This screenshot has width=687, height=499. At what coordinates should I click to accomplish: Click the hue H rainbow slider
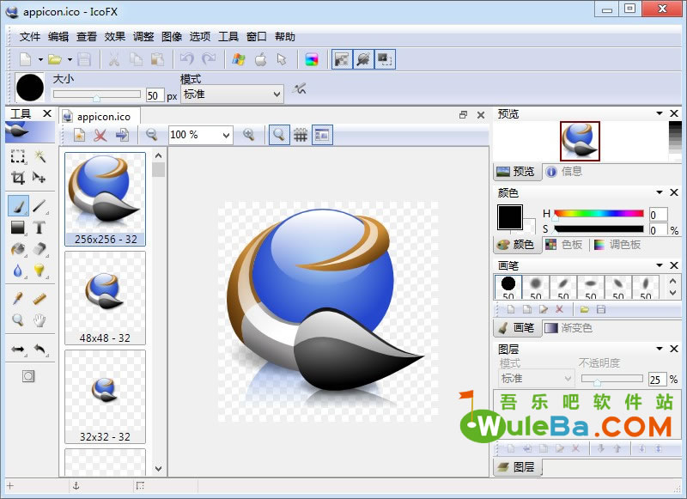pos(599,214)
